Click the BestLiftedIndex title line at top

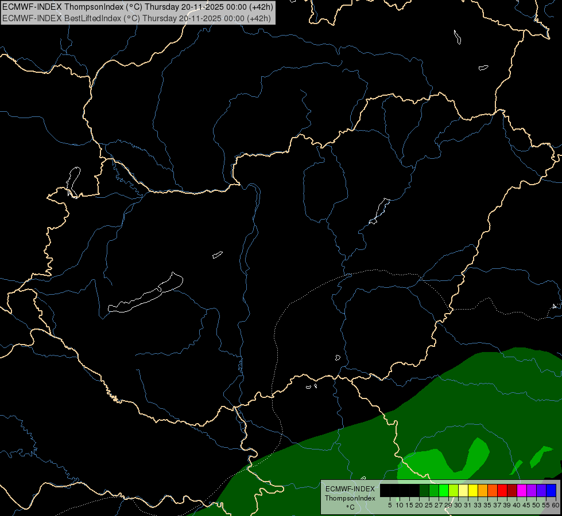(x=137, y=18)
